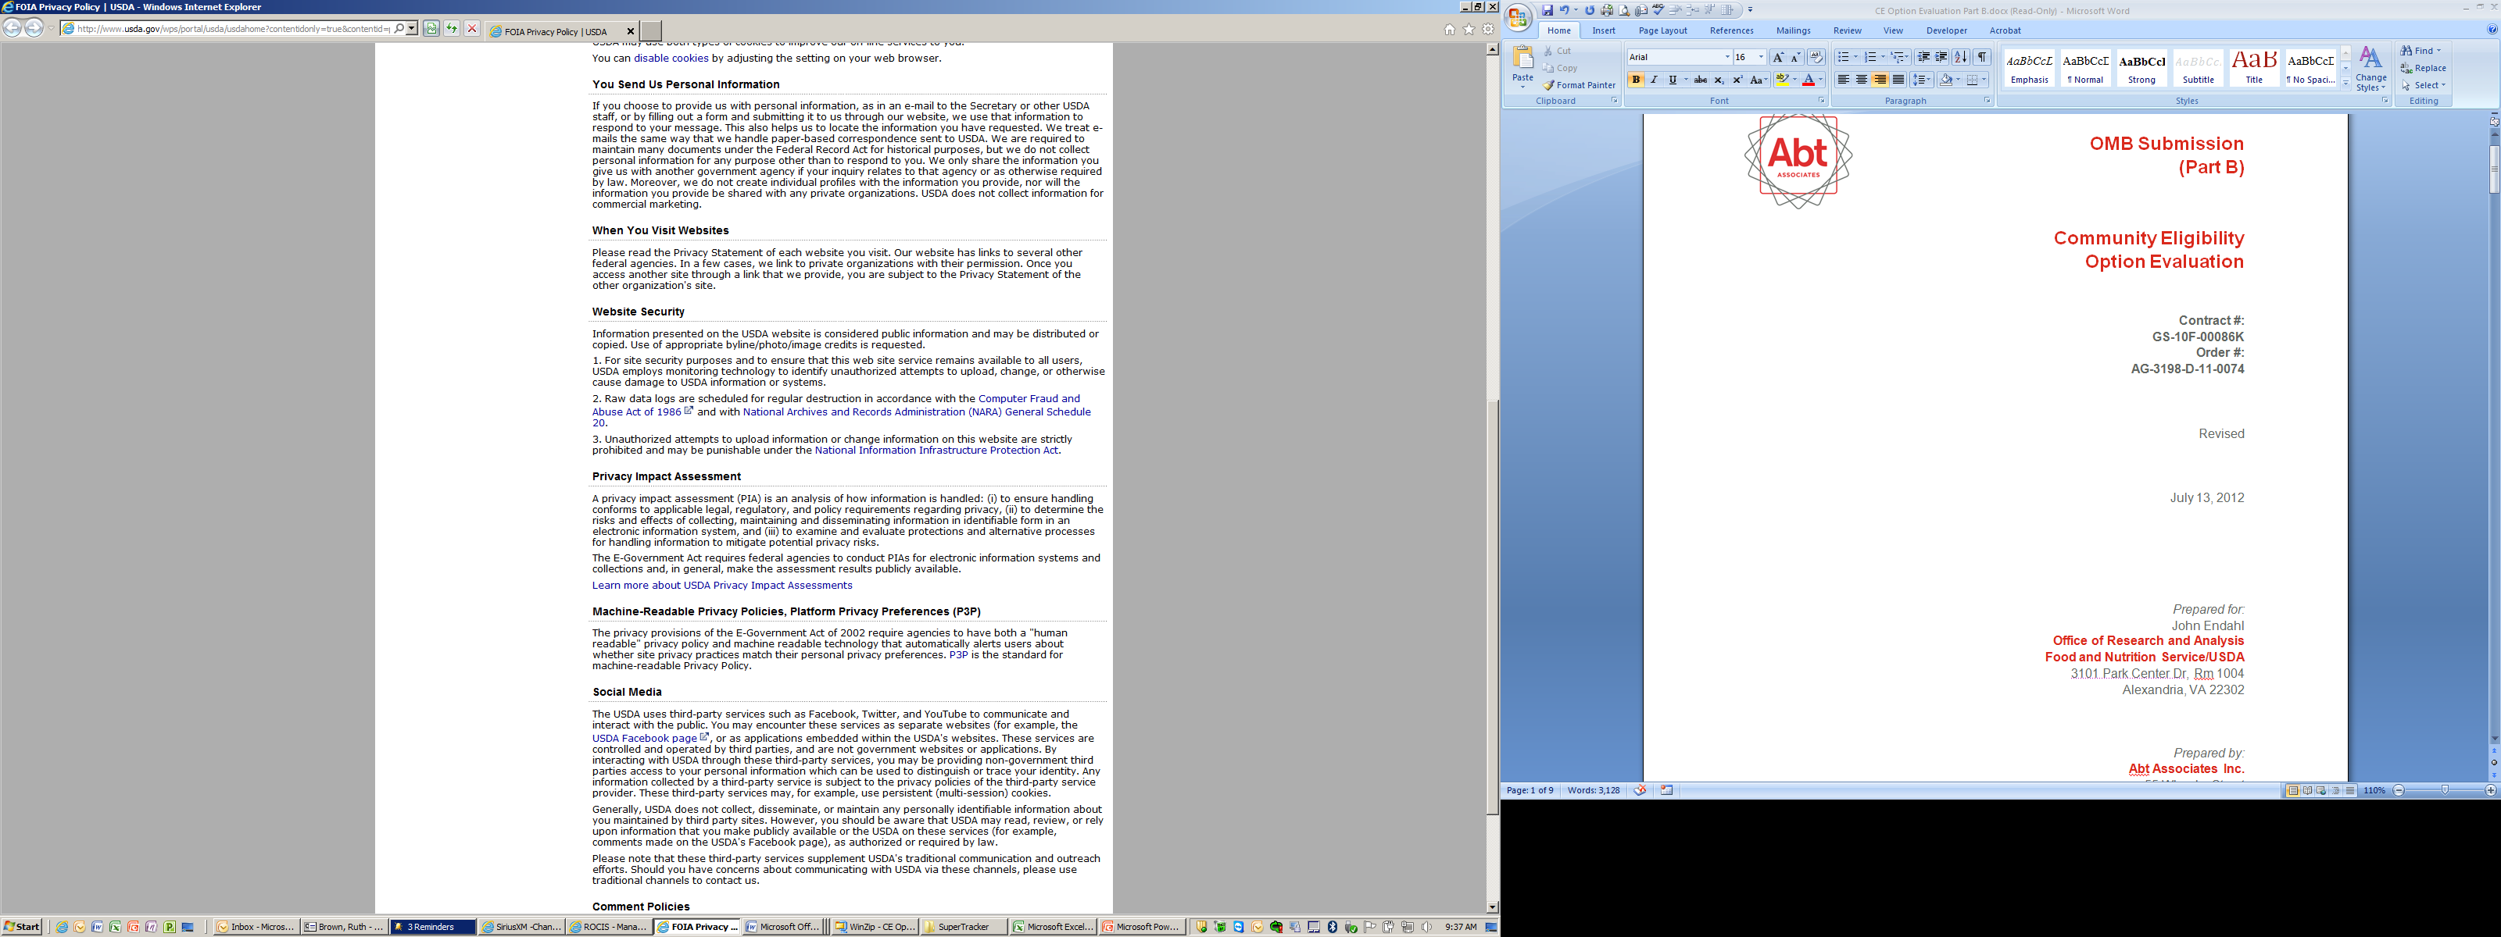
Task: Click the Grow Font icon
Action: [1778, 57]
